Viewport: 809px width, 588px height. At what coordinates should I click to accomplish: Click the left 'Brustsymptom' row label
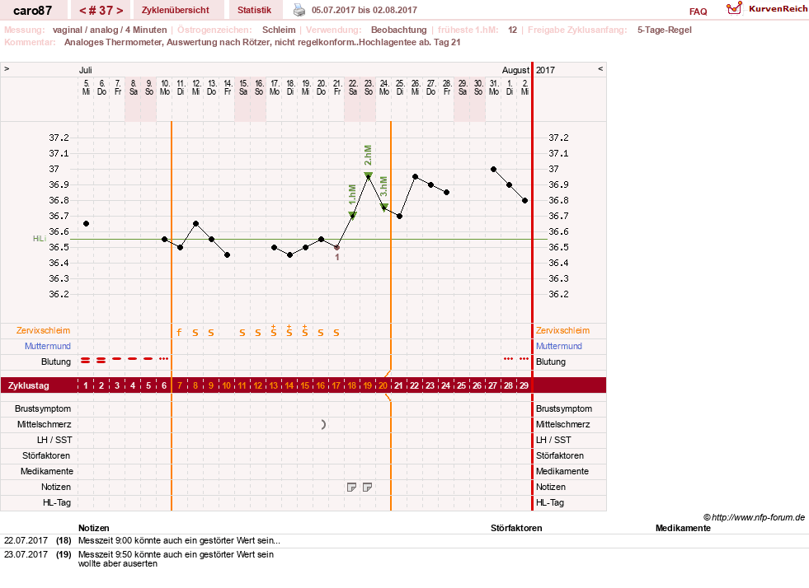pos(43,408)
